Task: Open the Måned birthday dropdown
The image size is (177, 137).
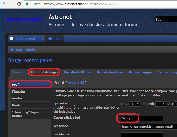Action: click(x=161, y=104)
